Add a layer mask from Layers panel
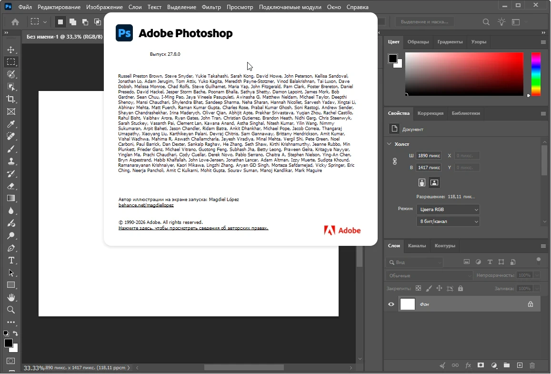The image size is (551, 374). tap(481, 365)
